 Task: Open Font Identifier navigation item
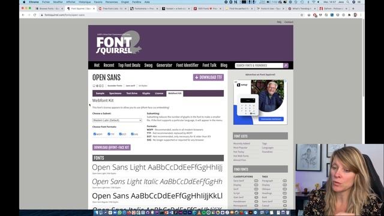pos(187,65)
